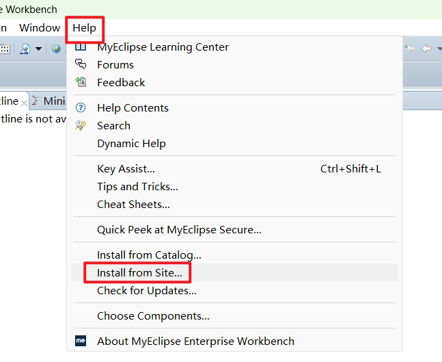
Task: Close the Outline view tab
Action: point(24,103)
